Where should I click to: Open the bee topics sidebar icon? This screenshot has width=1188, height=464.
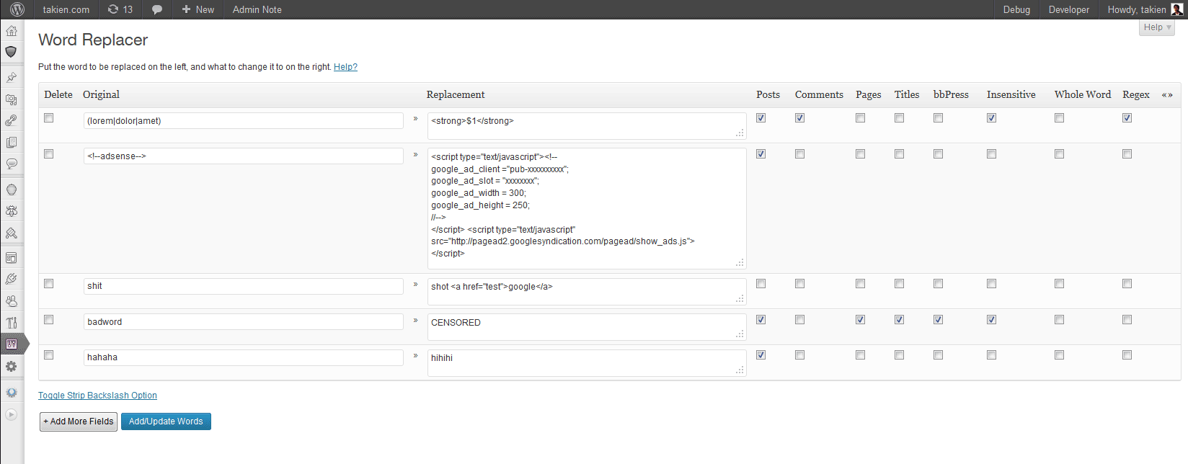coord(12,211)
